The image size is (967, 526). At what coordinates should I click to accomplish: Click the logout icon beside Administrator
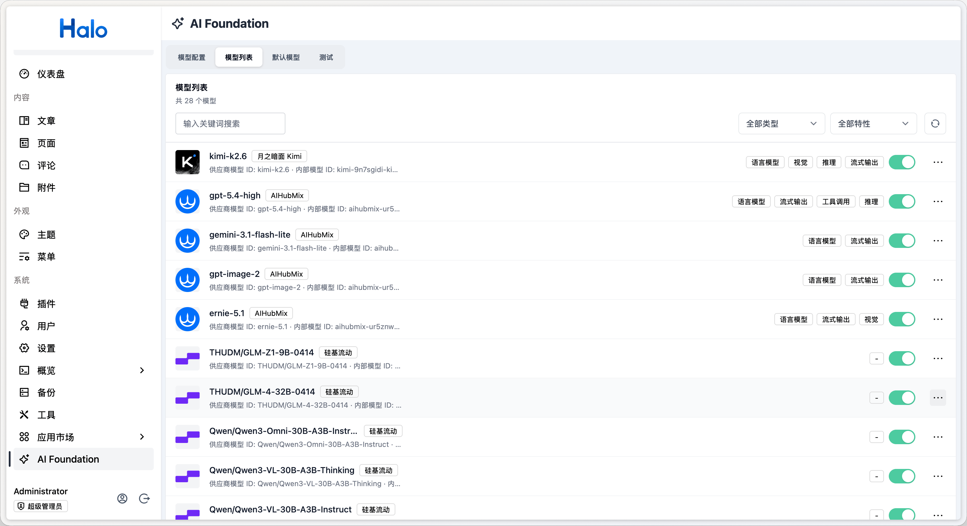(x=145, y=499)
